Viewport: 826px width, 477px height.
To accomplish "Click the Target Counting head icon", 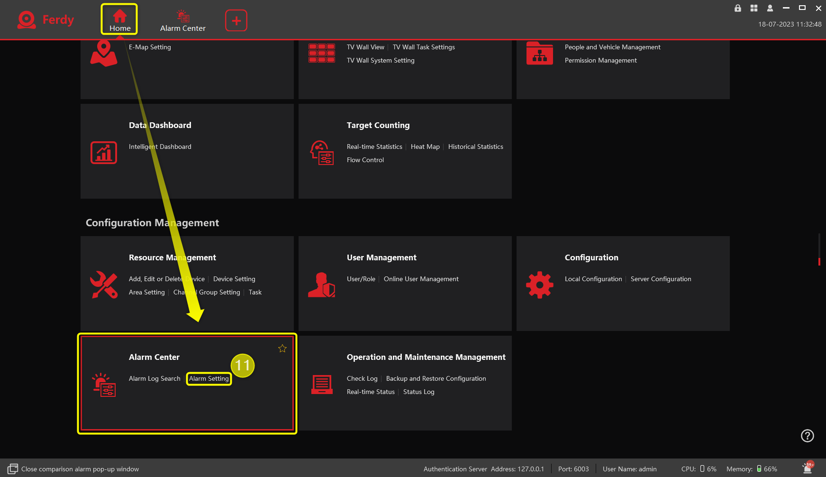I will (x=322, y=152).
